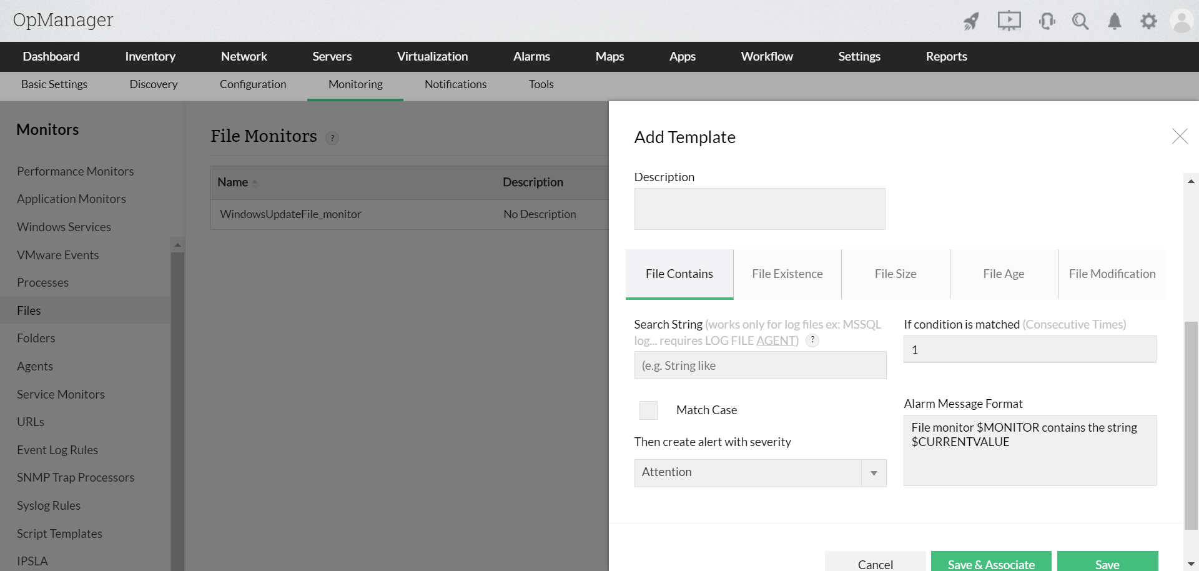Go to Tools sub-tab

(541, 84)
